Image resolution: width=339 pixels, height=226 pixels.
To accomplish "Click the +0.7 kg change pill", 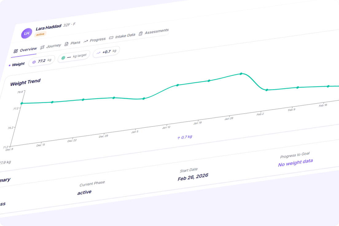I will coord(106,52).
